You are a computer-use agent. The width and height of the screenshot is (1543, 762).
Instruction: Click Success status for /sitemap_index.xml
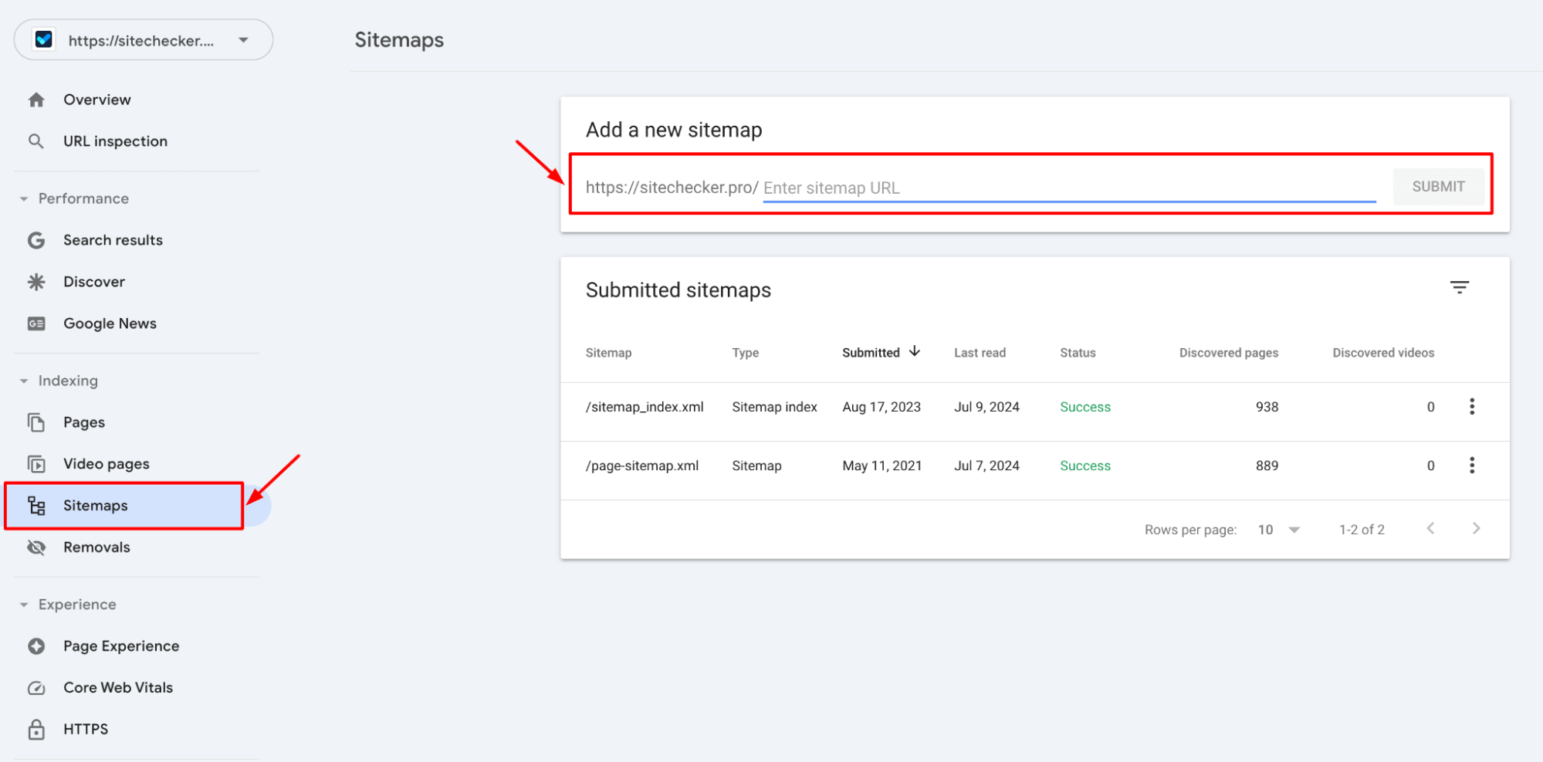(1084, 407)
